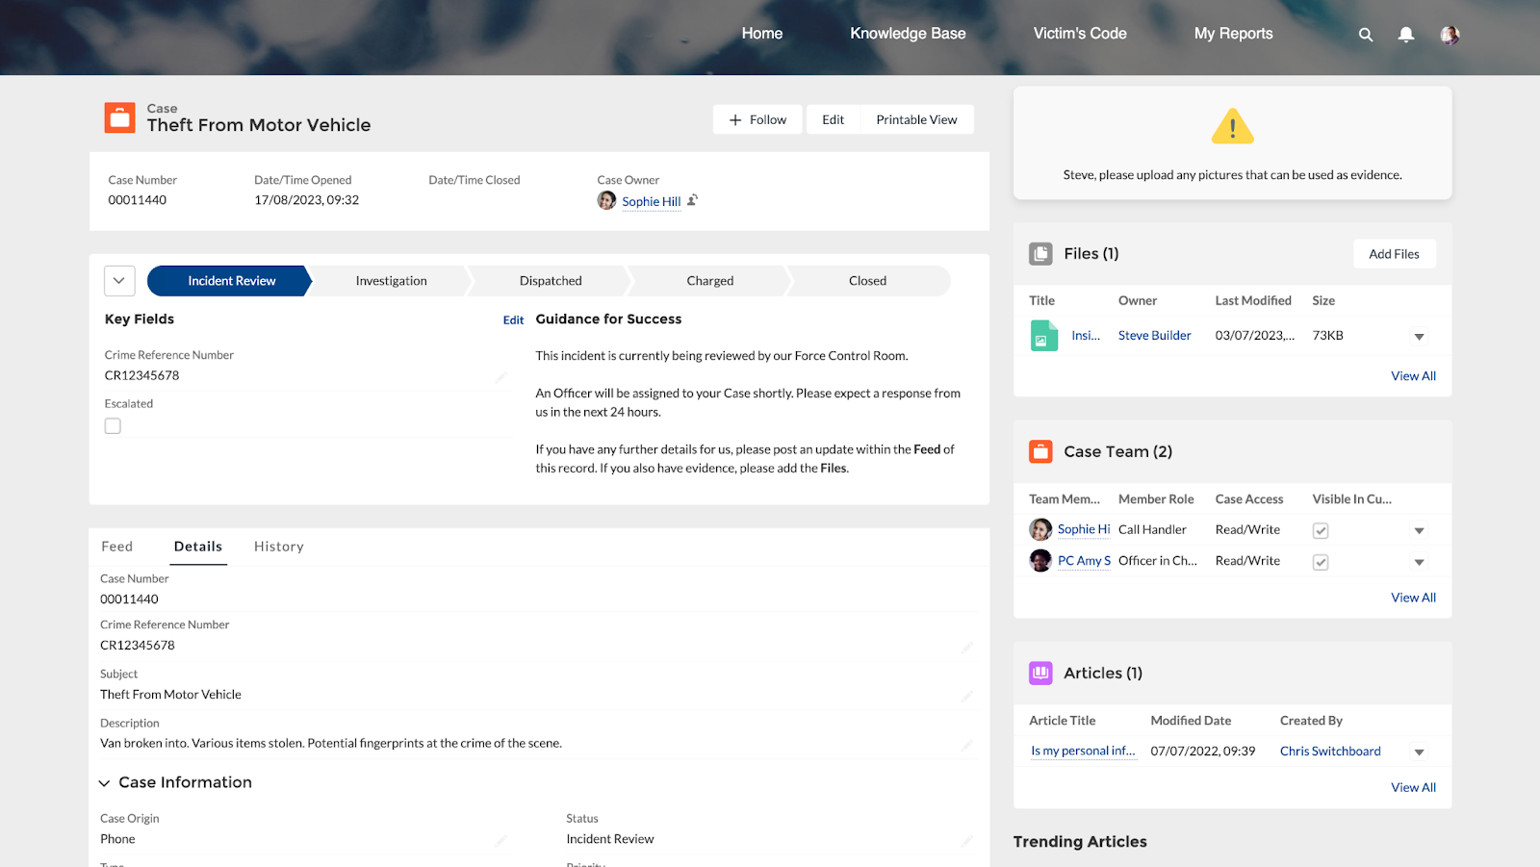View All in Case Team panel
The image size is (1540, 867).
coord(1413,598)
